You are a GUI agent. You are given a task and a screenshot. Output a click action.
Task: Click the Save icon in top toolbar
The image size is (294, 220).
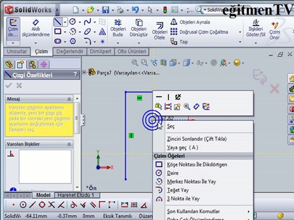tap(106, 10)
